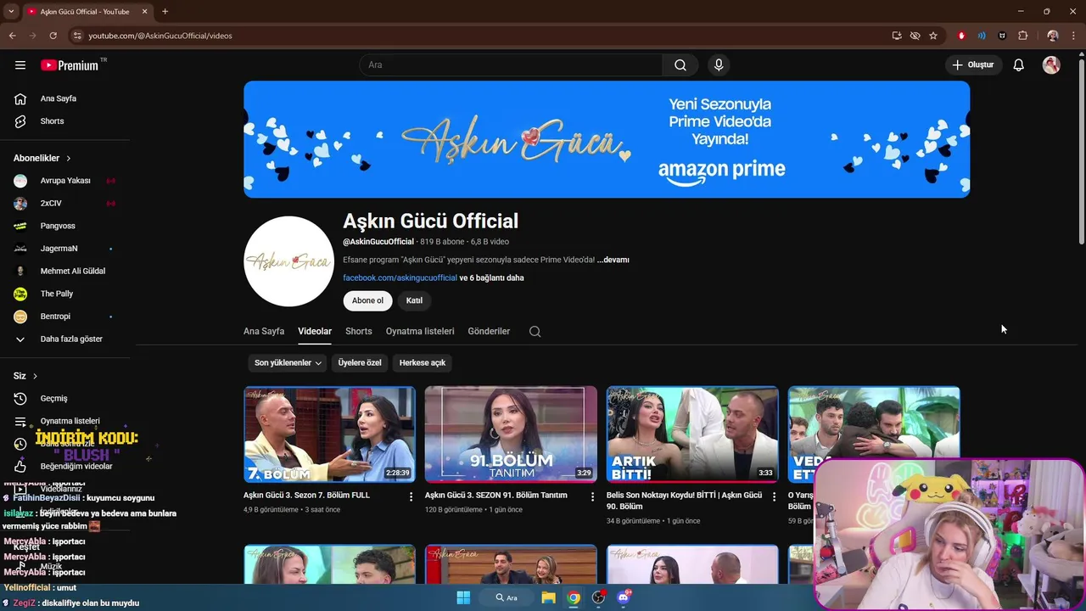Screen dimensions: 1086x611
Task: Open the black cat extension icon
Action: click(x=1002, y=36)
